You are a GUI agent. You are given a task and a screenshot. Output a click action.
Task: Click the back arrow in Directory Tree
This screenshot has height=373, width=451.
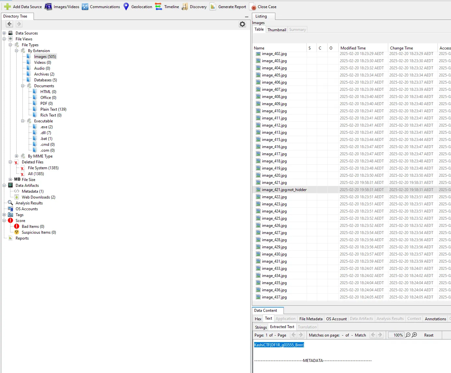tap(9, 24)
